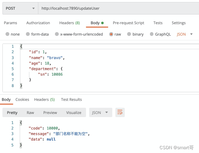Click the "age": 18 line in request body

point(40,63)
